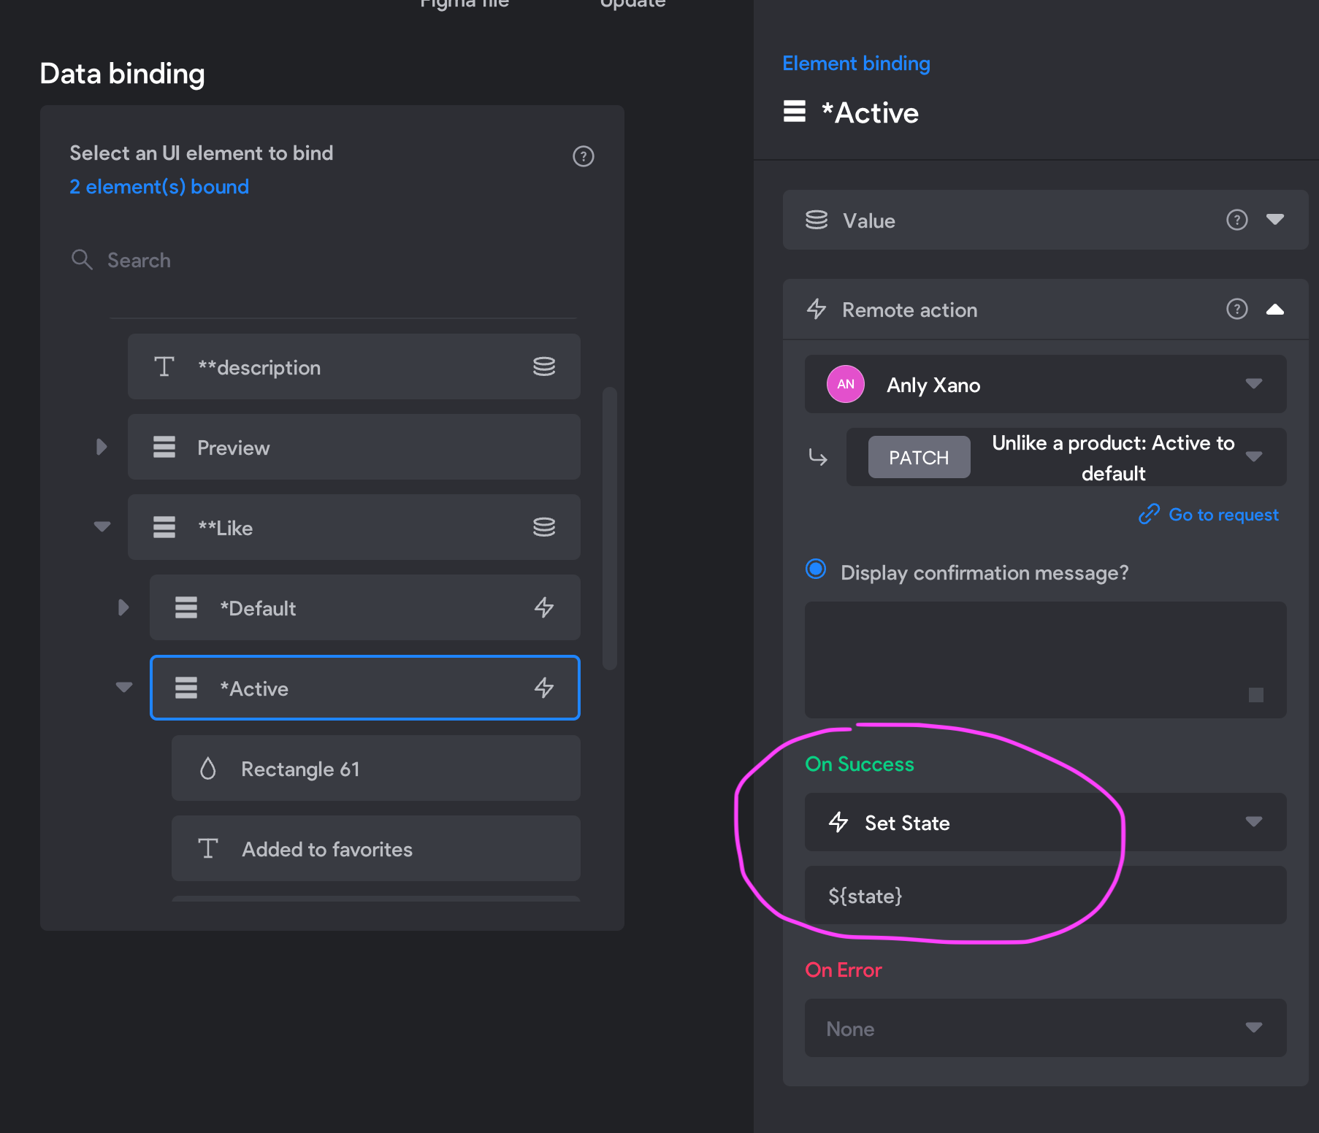
Task: Collapse the **Like tree item
Action: coord(102,526)
